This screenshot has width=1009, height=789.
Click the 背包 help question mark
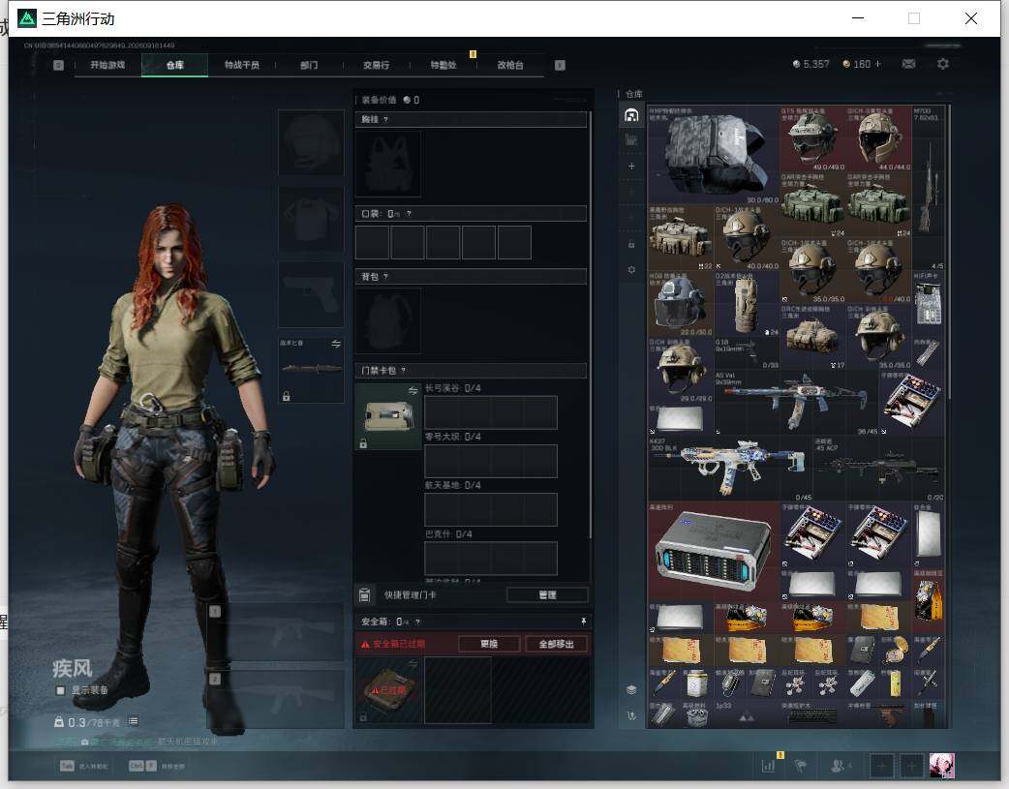click(385, 277)
